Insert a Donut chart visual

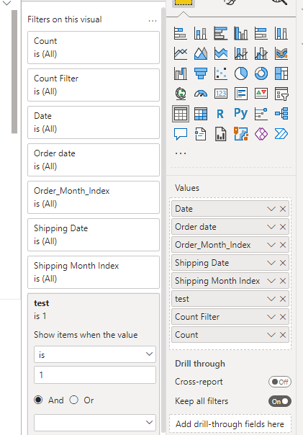point(261,73)
